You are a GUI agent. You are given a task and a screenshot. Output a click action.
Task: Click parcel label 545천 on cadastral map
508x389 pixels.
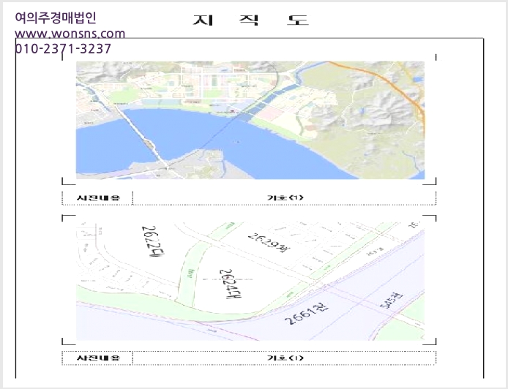click(x=392, y=301)
